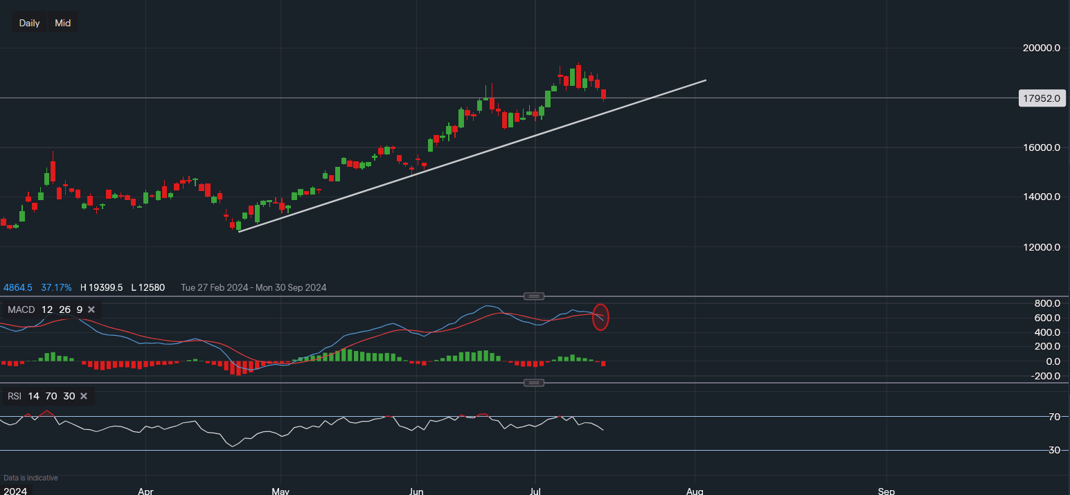Image resolution: width=1070 pixels, height=495 pixels.
Task: Select the RSI indicator label
Action: coord(13,396)
